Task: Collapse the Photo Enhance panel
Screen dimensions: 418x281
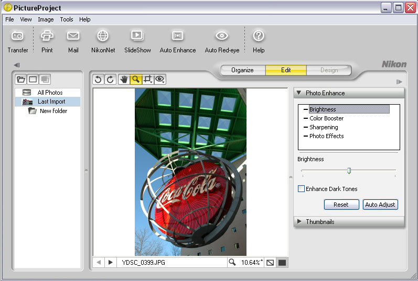Action: point(299,93)
